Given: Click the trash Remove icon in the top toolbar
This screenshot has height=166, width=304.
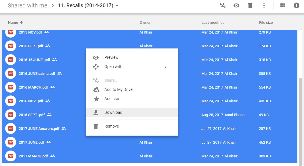Looking at the screenshot, I should pyautogui.click(x=250, y=5).
